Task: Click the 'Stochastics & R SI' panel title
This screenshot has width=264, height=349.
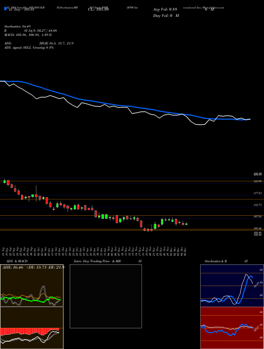Action: coord(226,261)
